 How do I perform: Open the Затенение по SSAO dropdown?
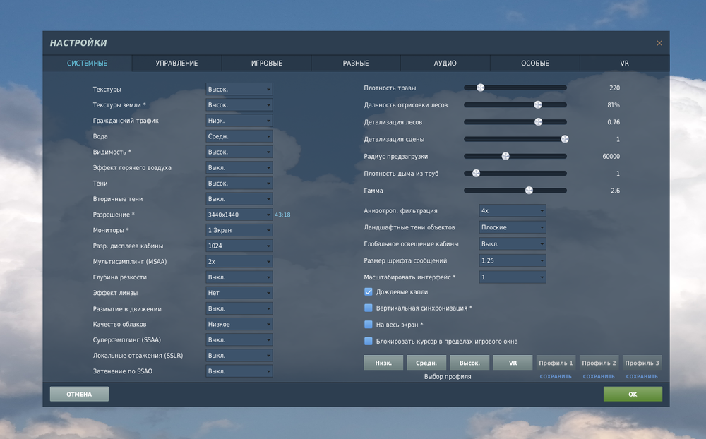239,371
